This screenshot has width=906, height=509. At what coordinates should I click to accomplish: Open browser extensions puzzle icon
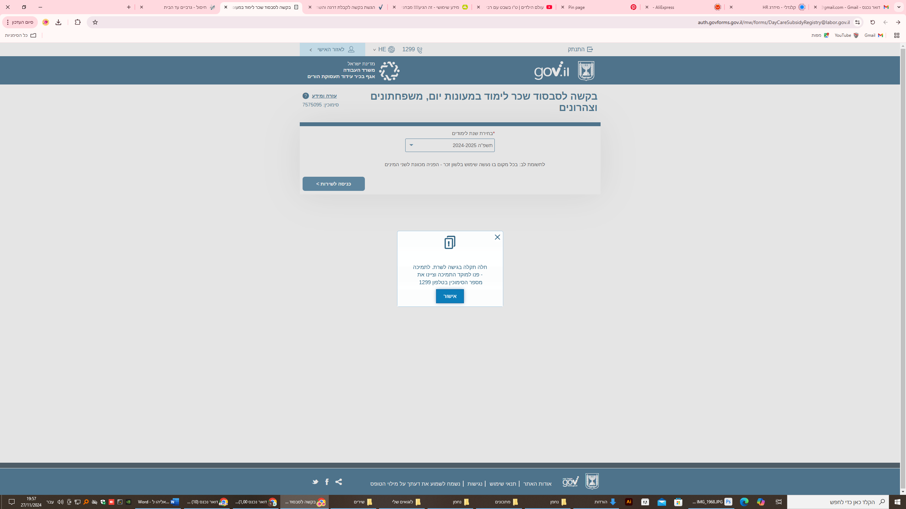tap(78, 22)
